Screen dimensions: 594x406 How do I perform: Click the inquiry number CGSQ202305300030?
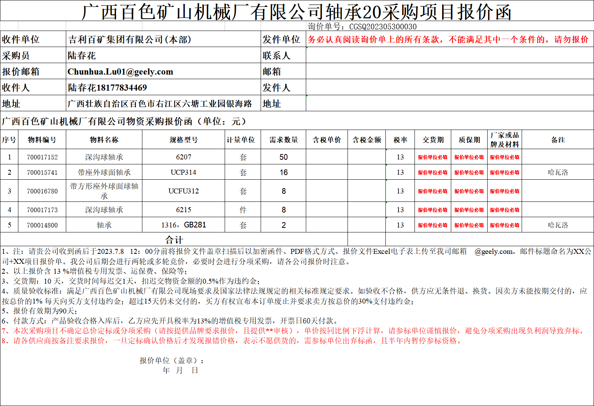383,26
